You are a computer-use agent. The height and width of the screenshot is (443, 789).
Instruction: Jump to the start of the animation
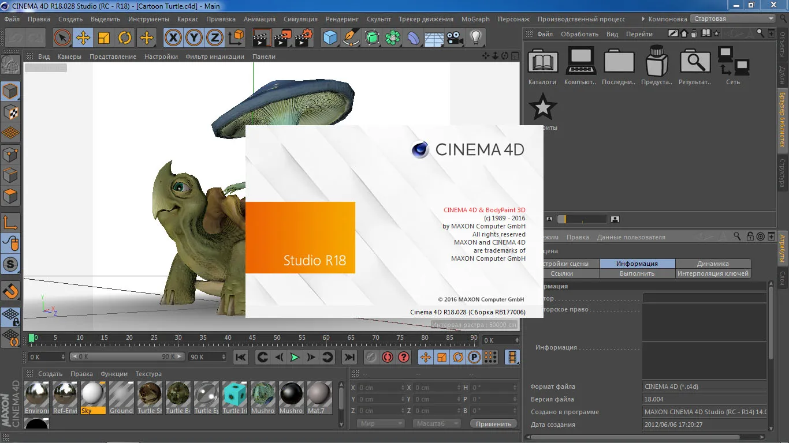click(241, 357)
